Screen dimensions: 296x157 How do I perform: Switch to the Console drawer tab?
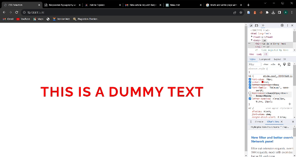pyautogui.click(x=259, y=122)
